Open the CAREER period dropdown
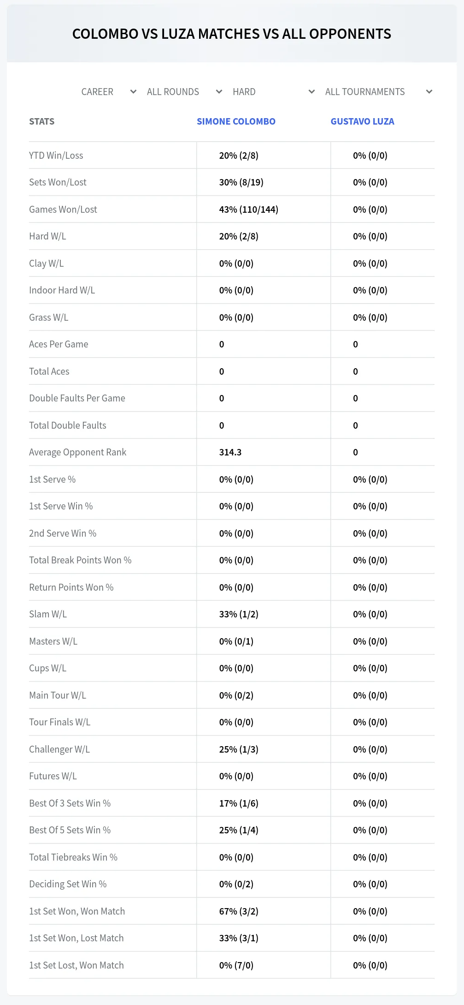The image size is (464, 1005). pyautogui.click(x=109, y=92)
